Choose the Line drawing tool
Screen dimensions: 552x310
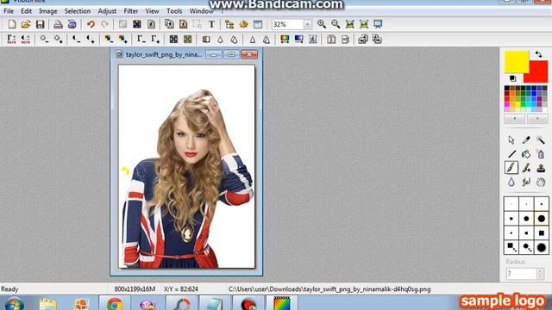click(511, 154)
